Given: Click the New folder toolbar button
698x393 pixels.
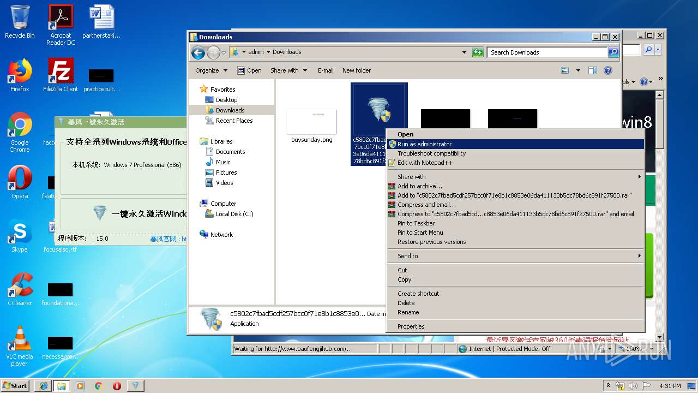Looking at the screenshot, I should click(x=357, y=70).
